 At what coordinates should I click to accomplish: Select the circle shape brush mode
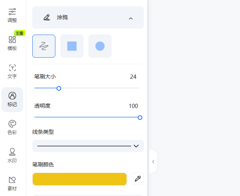pyautogui.click(x=100, y=46)
